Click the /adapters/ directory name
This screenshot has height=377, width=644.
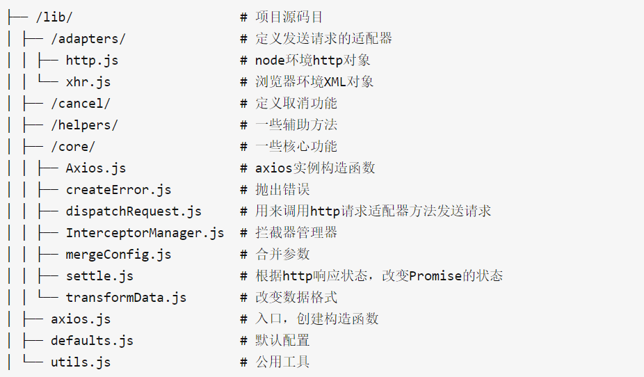[88, 38]
